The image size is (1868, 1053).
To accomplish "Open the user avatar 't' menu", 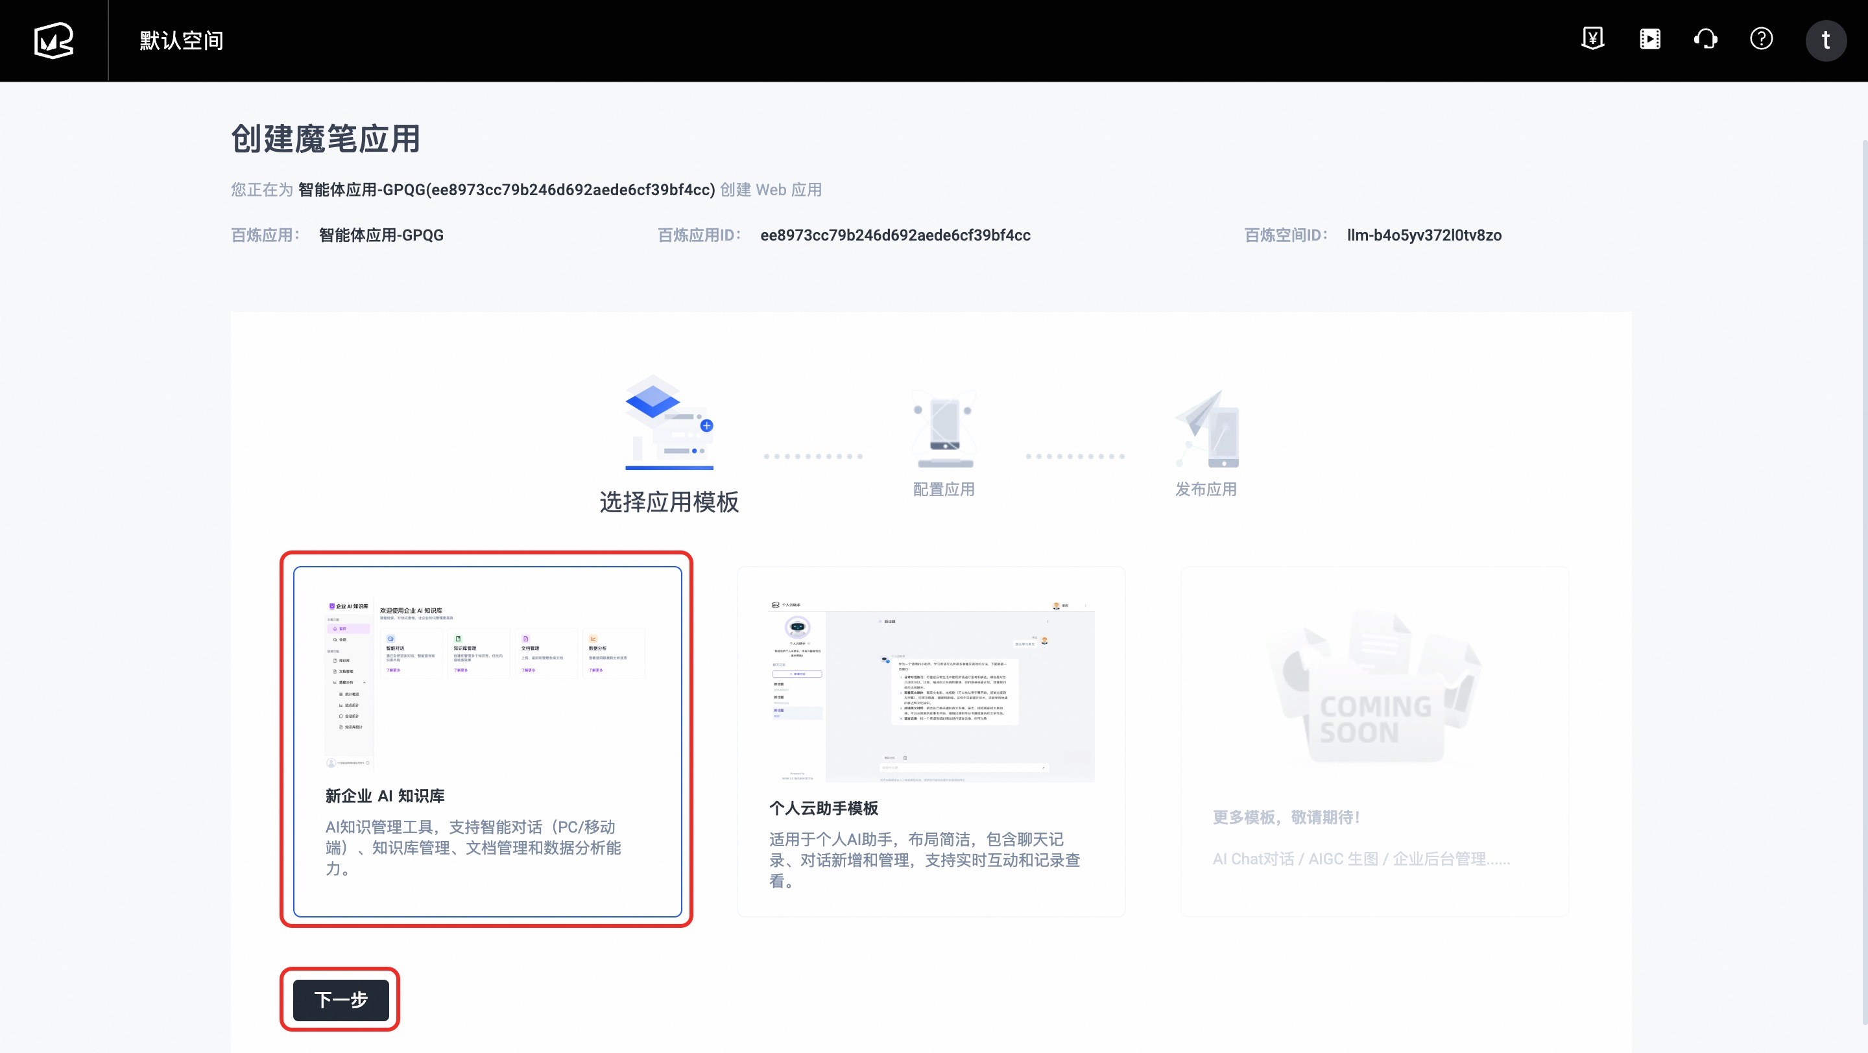I will [x=1825, y=40].
